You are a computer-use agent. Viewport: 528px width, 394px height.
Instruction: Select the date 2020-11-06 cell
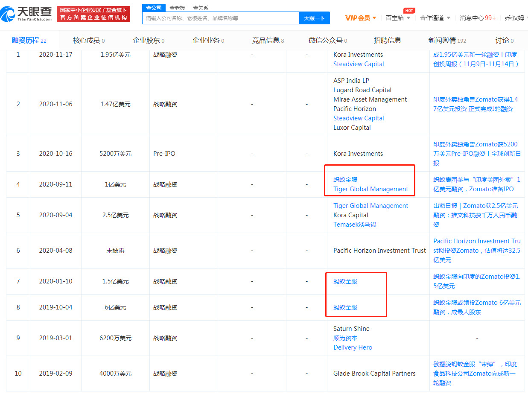pos(55,104)
